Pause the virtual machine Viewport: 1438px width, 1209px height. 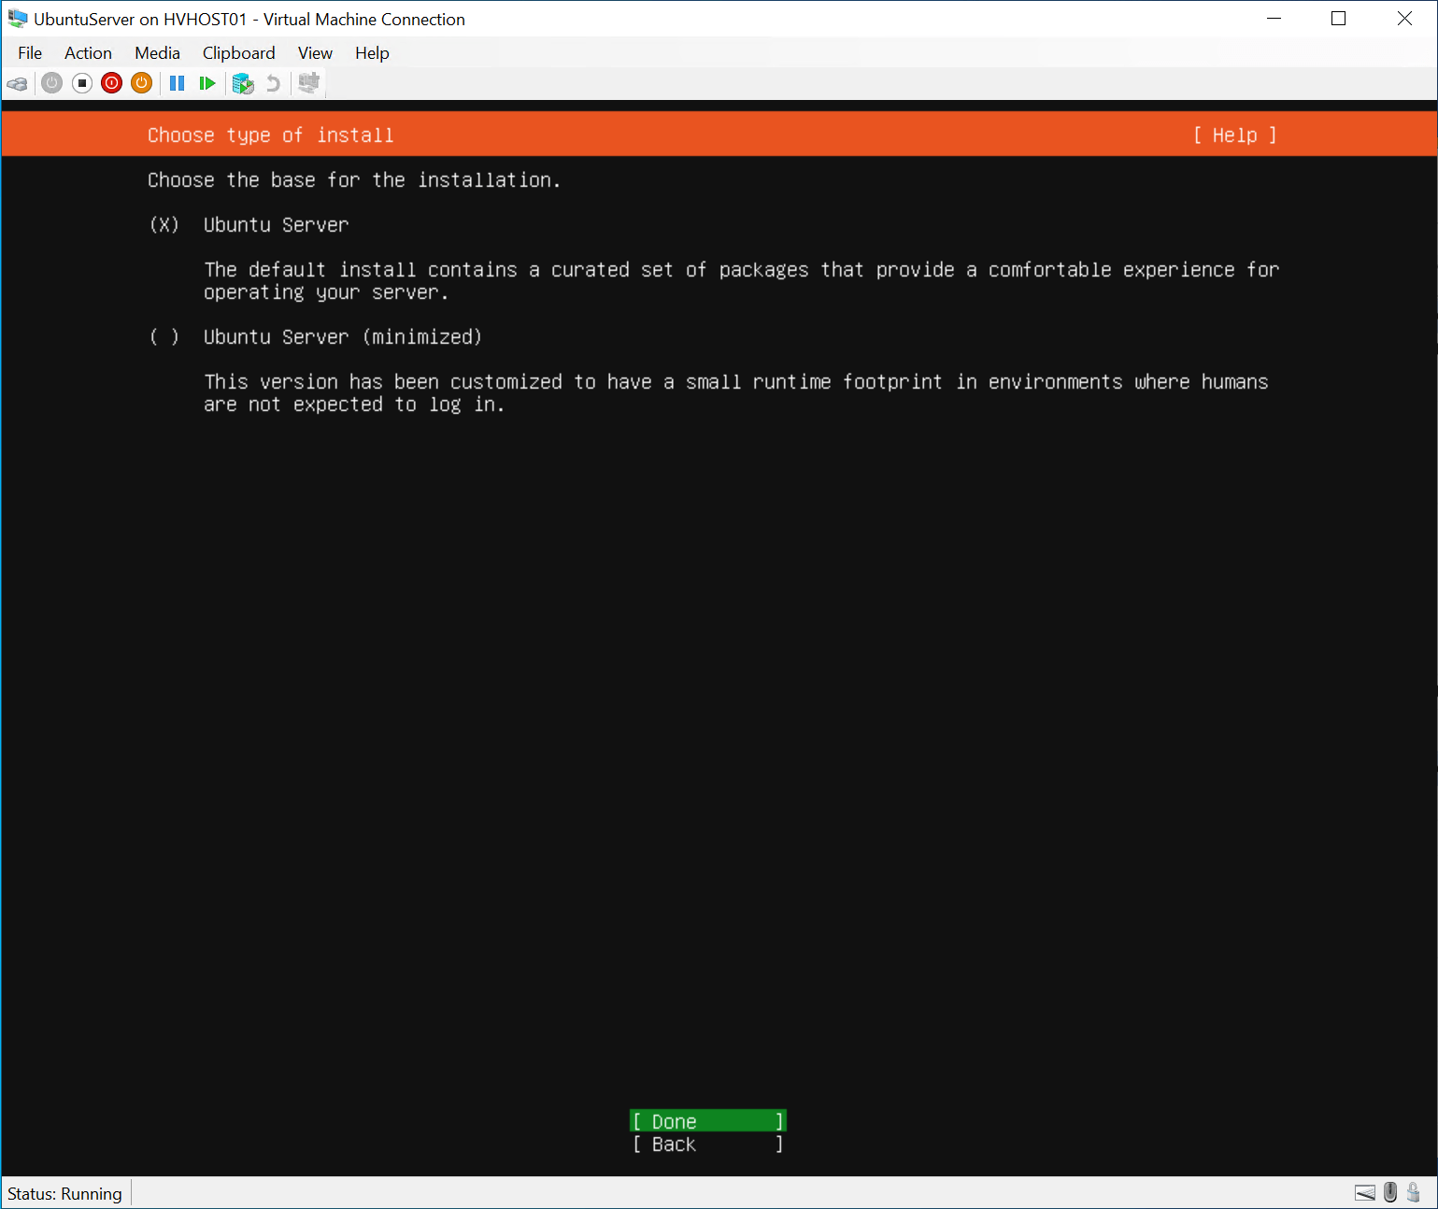[177, 83]
